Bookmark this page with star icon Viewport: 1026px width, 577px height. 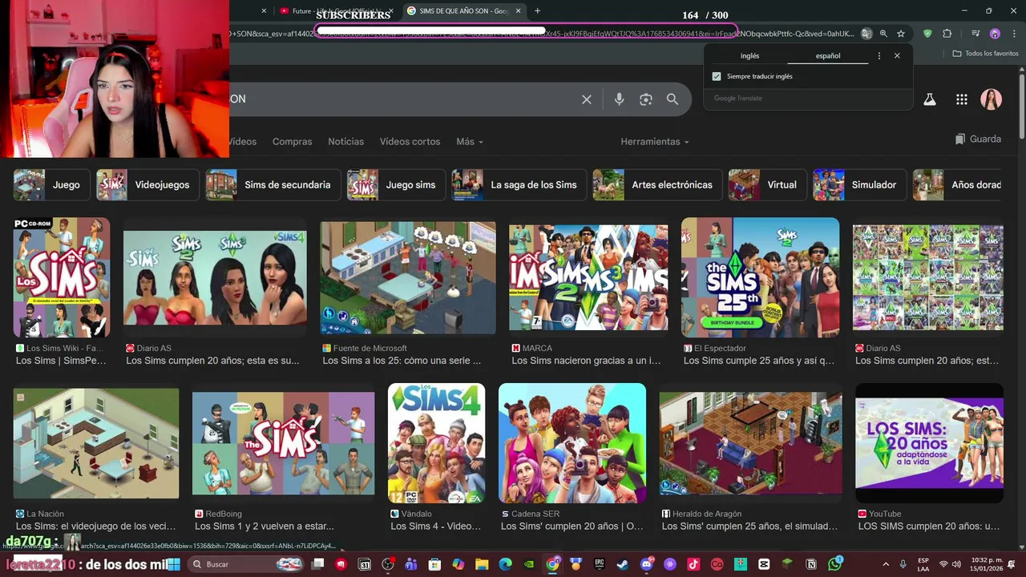tap(901, 34)
